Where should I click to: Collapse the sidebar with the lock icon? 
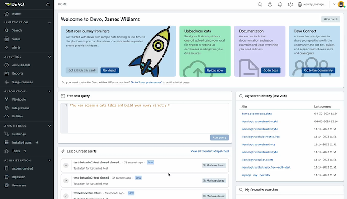(46, 4)
